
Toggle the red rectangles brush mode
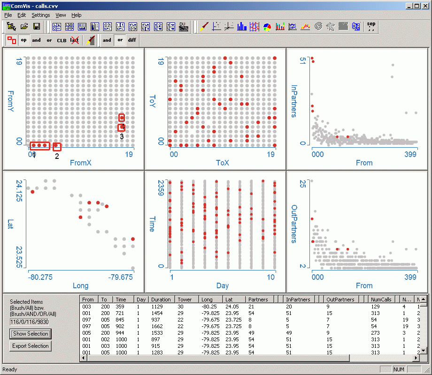pos(12,40)
